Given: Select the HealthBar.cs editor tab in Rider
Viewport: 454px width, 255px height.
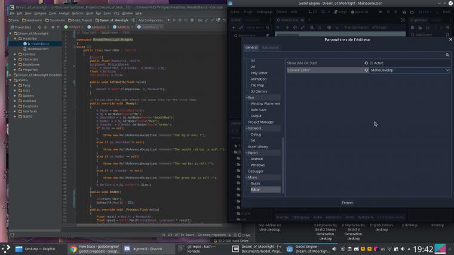Looking at the screenshot, I should tap(149, 27).
